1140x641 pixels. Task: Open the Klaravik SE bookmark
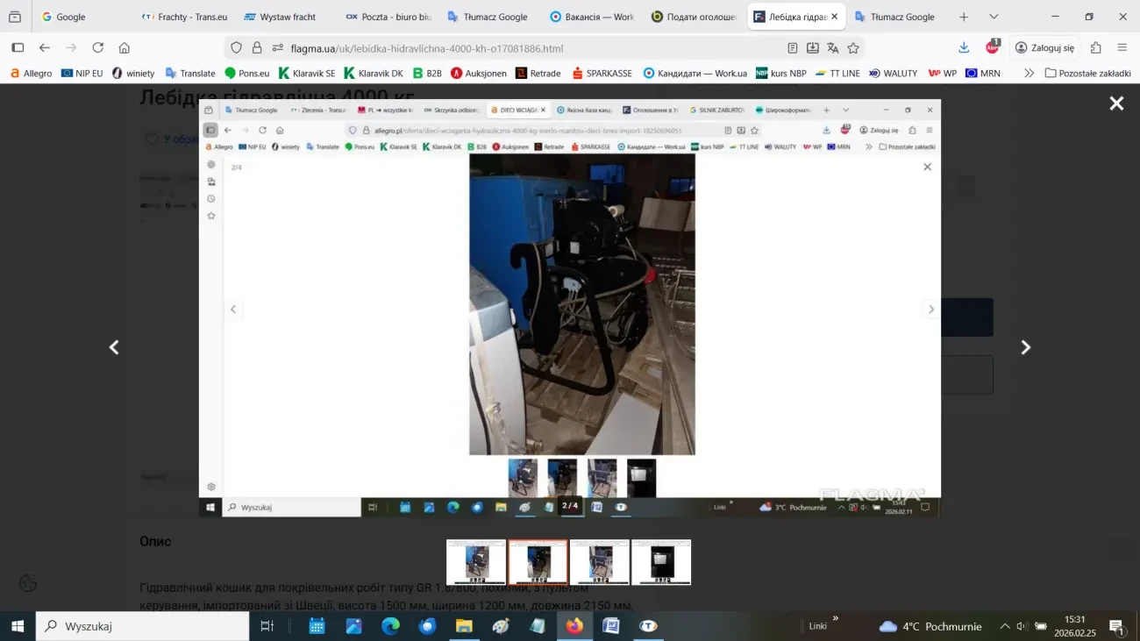click(307, 74)
